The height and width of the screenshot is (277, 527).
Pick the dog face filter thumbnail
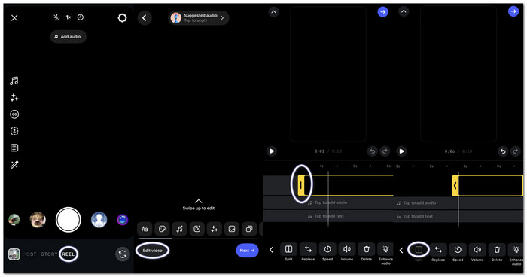tap(38, 220)
